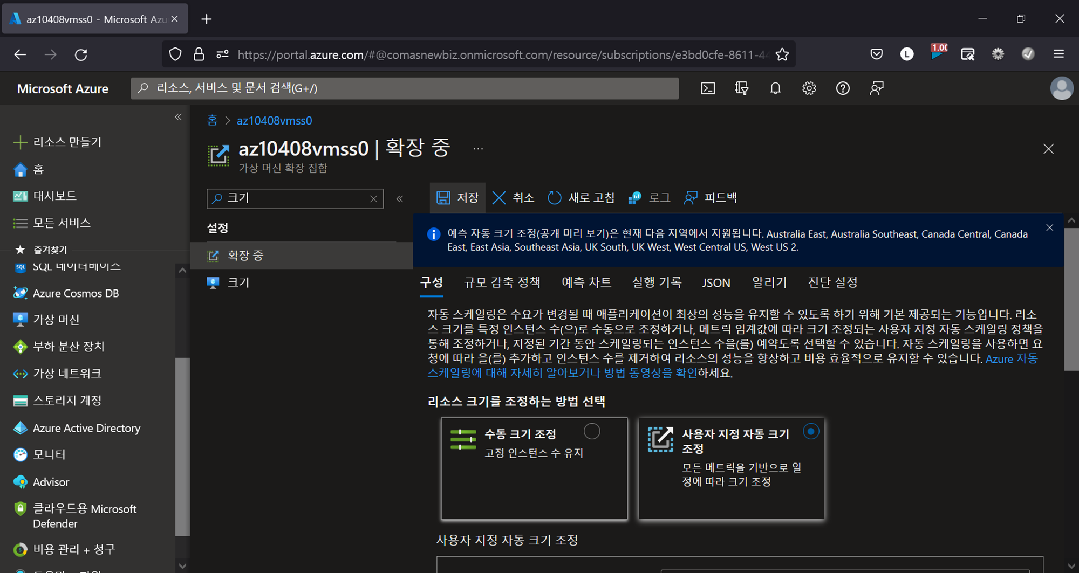
Task: Open Azure Cosmos DB in sidebar
Action: tap(66, 293)
